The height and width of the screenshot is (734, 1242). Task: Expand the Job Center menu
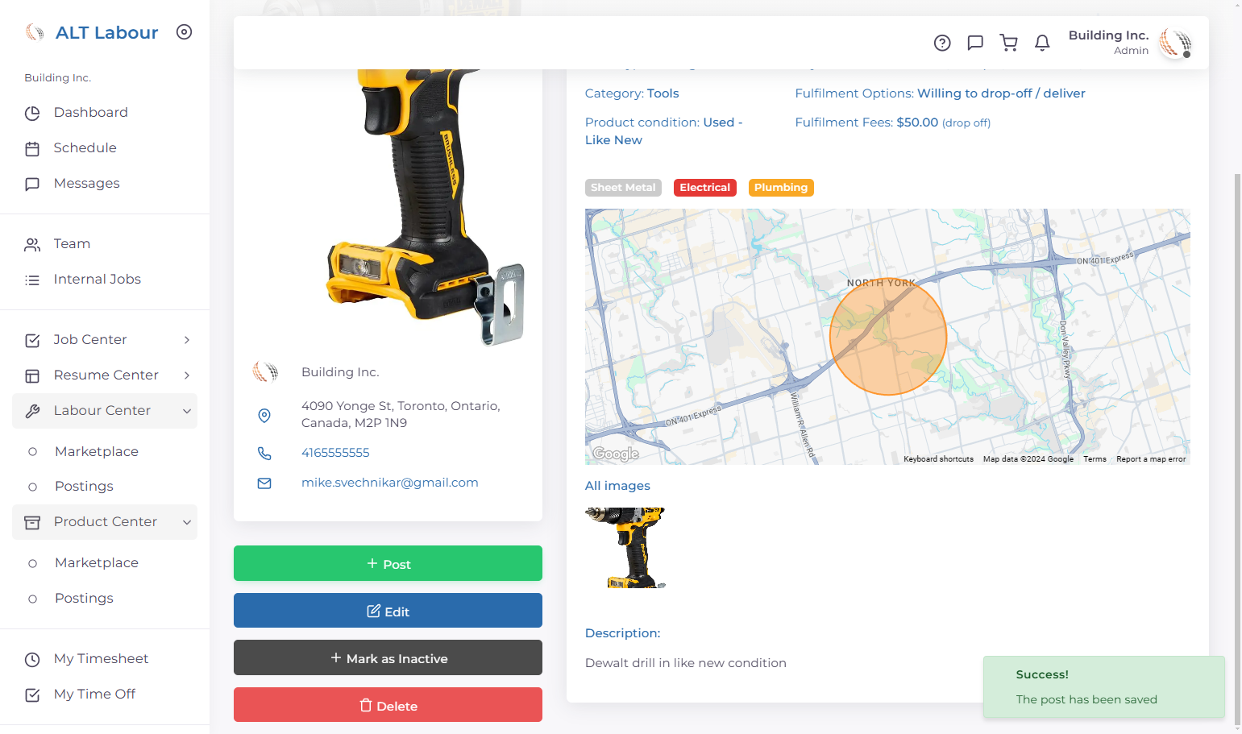coord(105,340)
